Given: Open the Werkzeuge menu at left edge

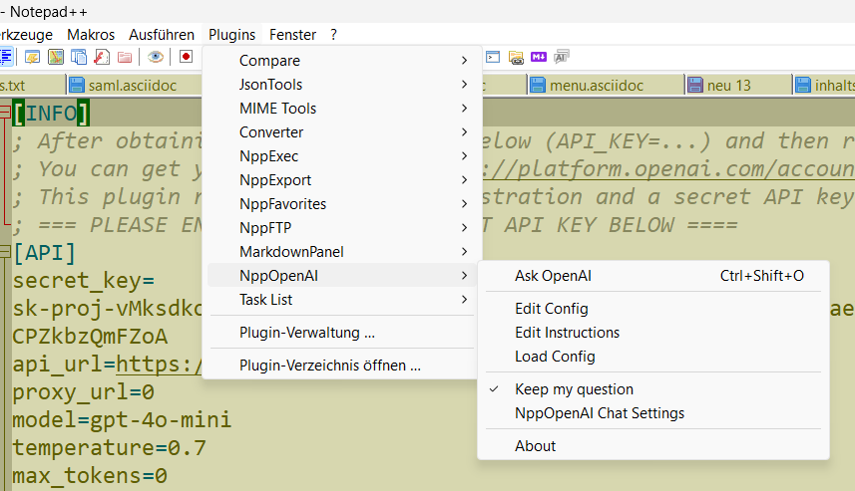Looking at the screenshot, I should click(x=26, y=35).
